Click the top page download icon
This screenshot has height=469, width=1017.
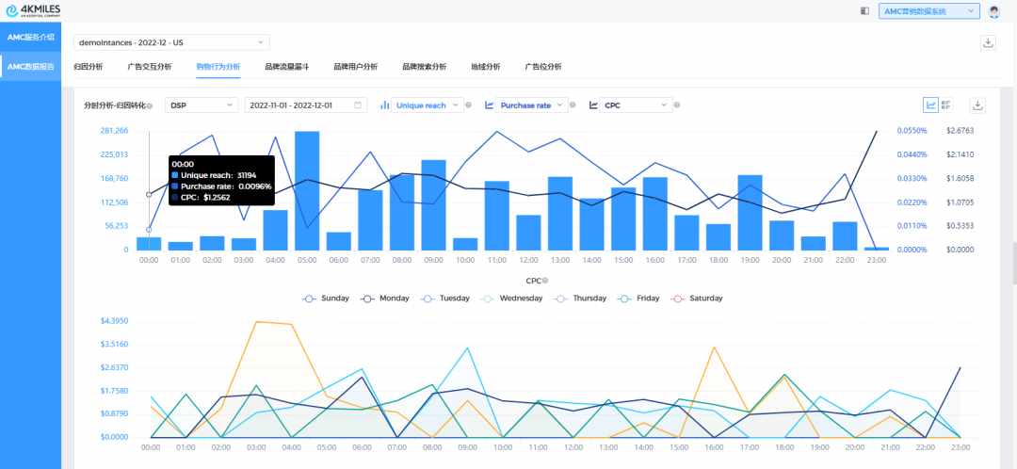point(988,42)
